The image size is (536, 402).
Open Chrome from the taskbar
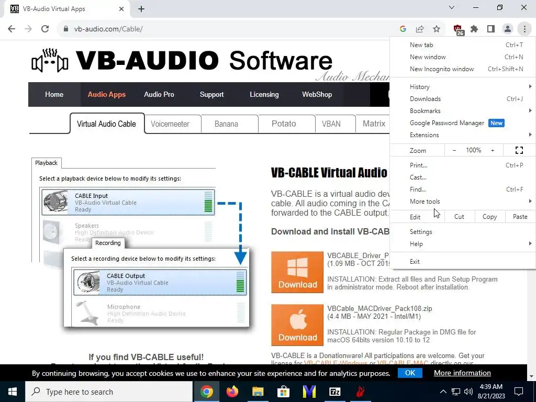(206, 392)
